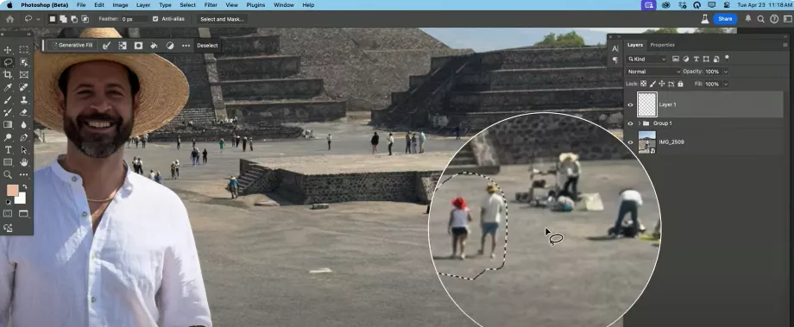Select the Frame tool

[24, 75]
